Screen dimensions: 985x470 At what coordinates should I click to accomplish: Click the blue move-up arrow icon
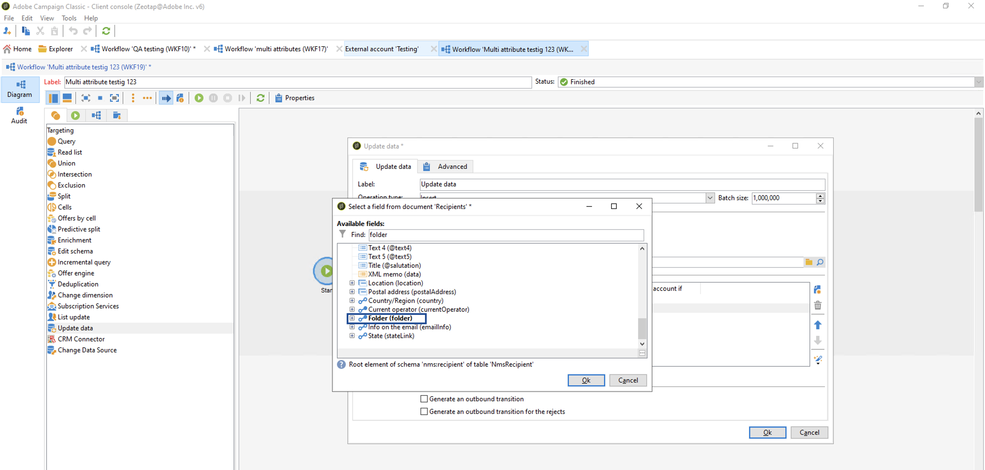(818, 325)
